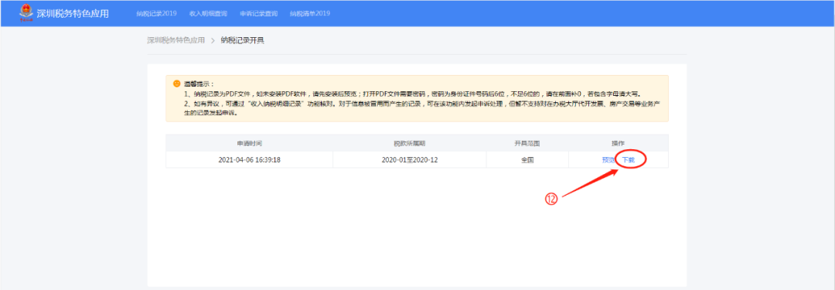The height and width of the screenshot is (290, 835).
Task: Open the 纳税清单2019 menu item
Action: pyautogui.click(x=310, y=13)
